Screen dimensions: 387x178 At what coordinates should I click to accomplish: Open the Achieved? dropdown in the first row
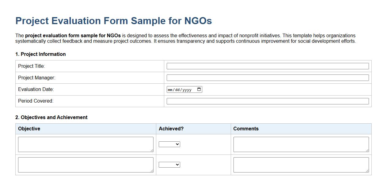169,144
